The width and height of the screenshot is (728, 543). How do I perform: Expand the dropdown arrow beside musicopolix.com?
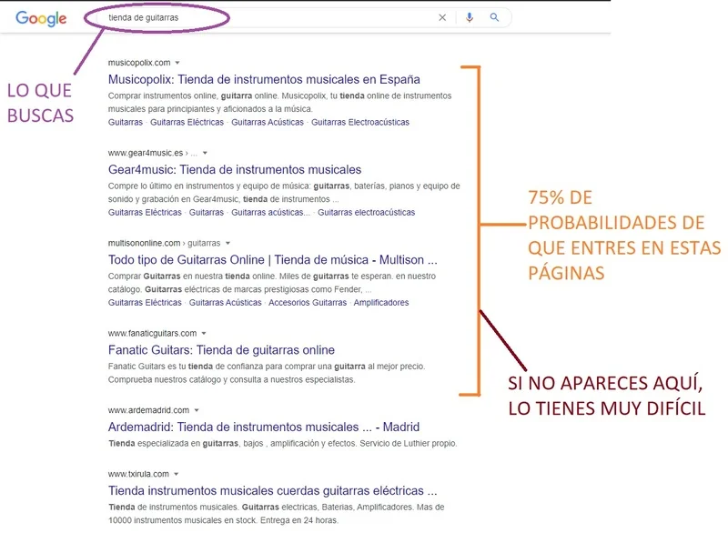(179, 63)
